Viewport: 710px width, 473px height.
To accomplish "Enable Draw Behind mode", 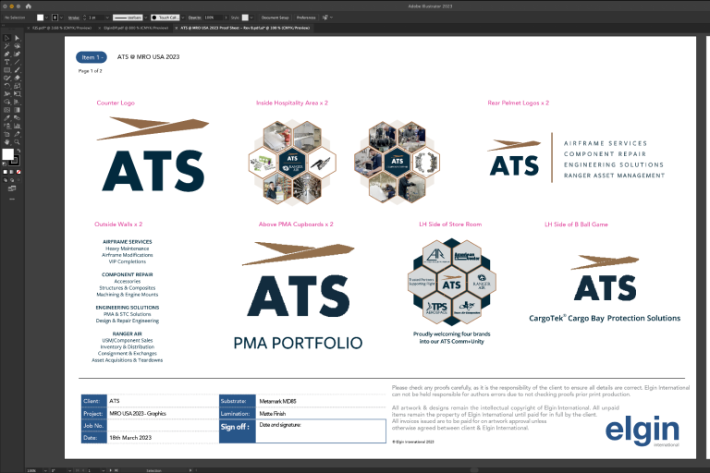I will tap(12, 180).
